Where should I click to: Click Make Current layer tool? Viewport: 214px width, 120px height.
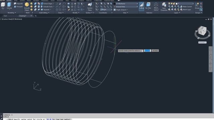tap(186, 7)
